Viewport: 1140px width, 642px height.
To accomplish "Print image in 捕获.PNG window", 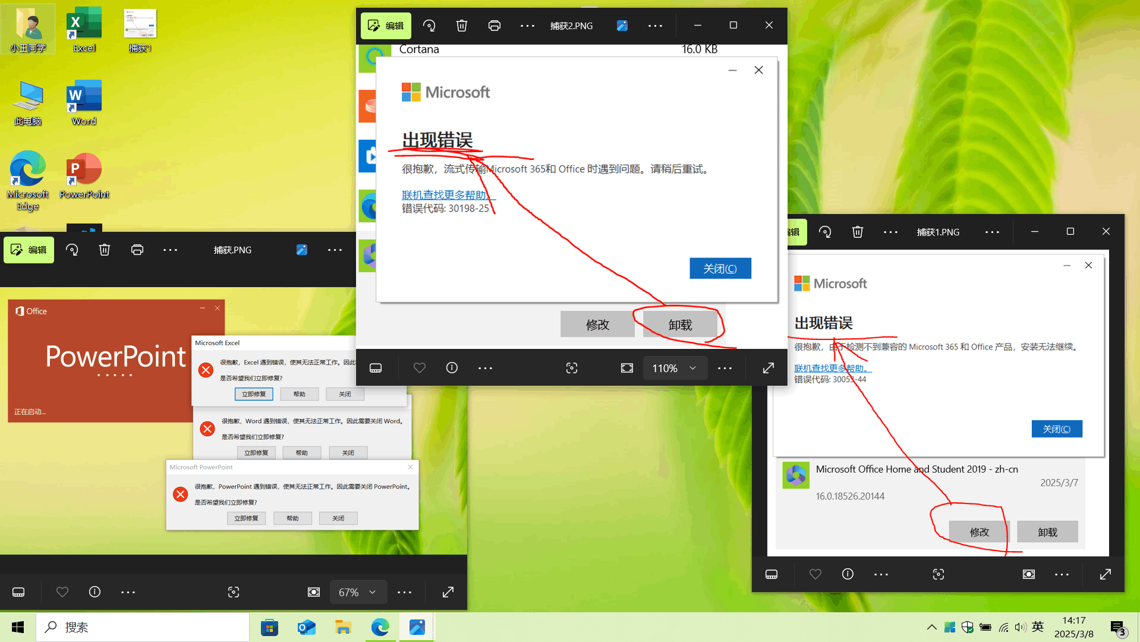I will click(x=137, y=250).
